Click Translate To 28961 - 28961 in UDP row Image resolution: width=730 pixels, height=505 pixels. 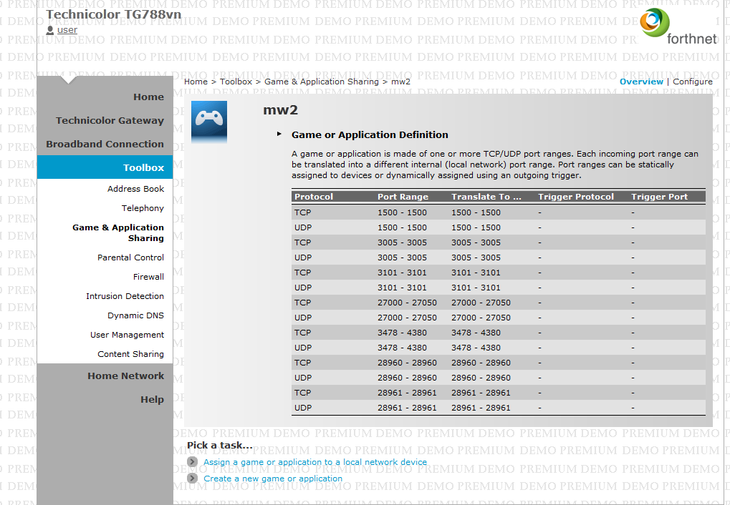click(x=481, y=408)
